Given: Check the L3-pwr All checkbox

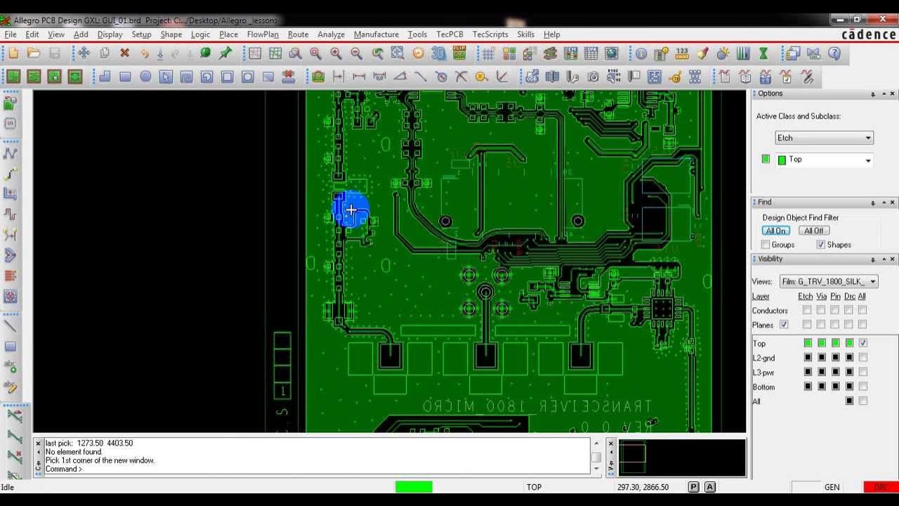Looking at the screenshot, I should point(862,372).
